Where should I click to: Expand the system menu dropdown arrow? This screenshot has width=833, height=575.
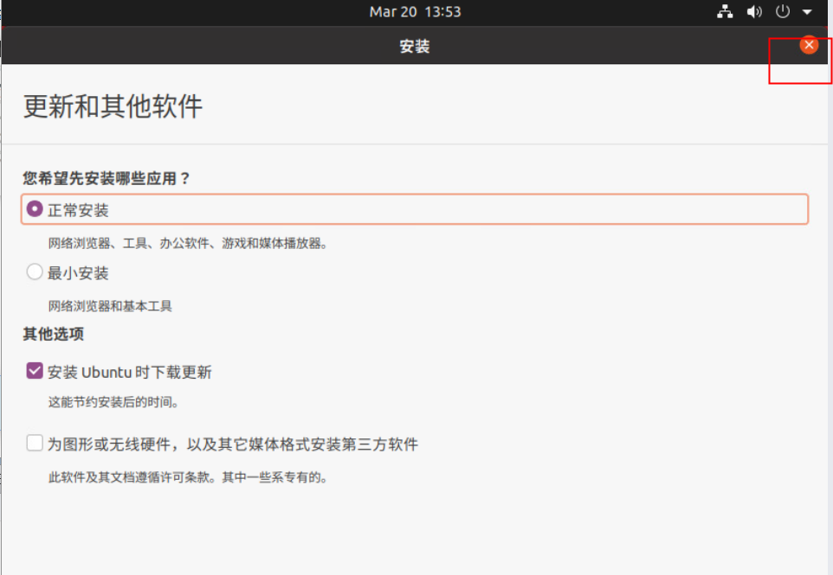click(807, 11)
